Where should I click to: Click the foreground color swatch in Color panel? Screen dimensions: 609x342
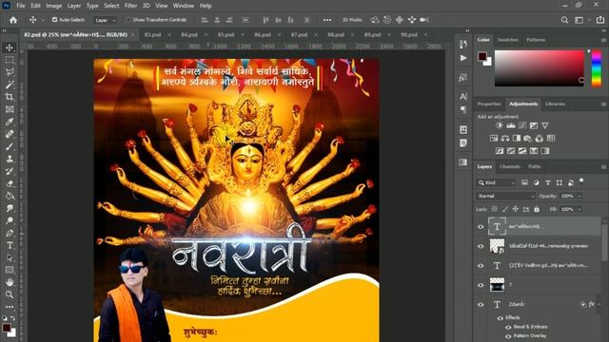[x=482, y=57]
